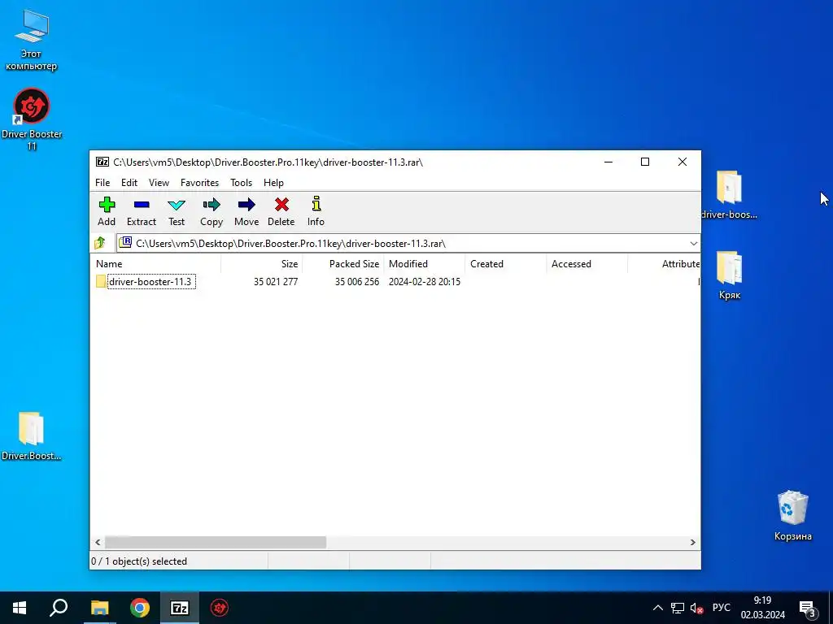Expand the address bar path dropdown

[x=693, y=244]
